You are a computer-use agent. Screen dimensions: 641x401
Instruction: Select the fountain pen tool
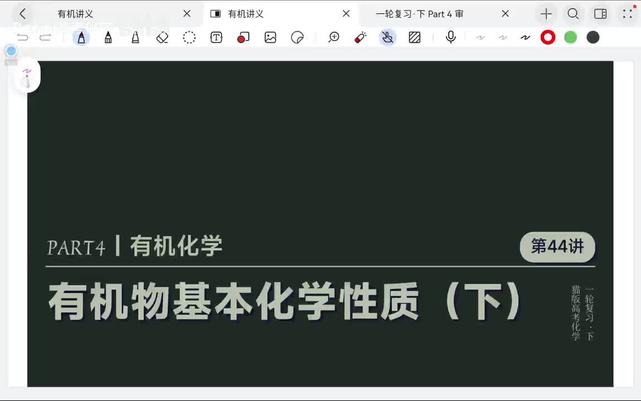coord(81,37)
